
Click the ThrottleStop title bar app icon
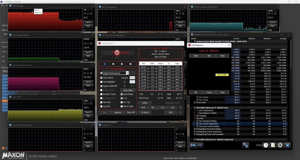click(99, 43)
